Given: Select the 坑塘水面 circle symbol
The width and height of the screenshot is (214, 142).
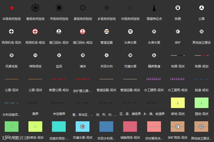Looking at the screenshot, I should (130, 55).
